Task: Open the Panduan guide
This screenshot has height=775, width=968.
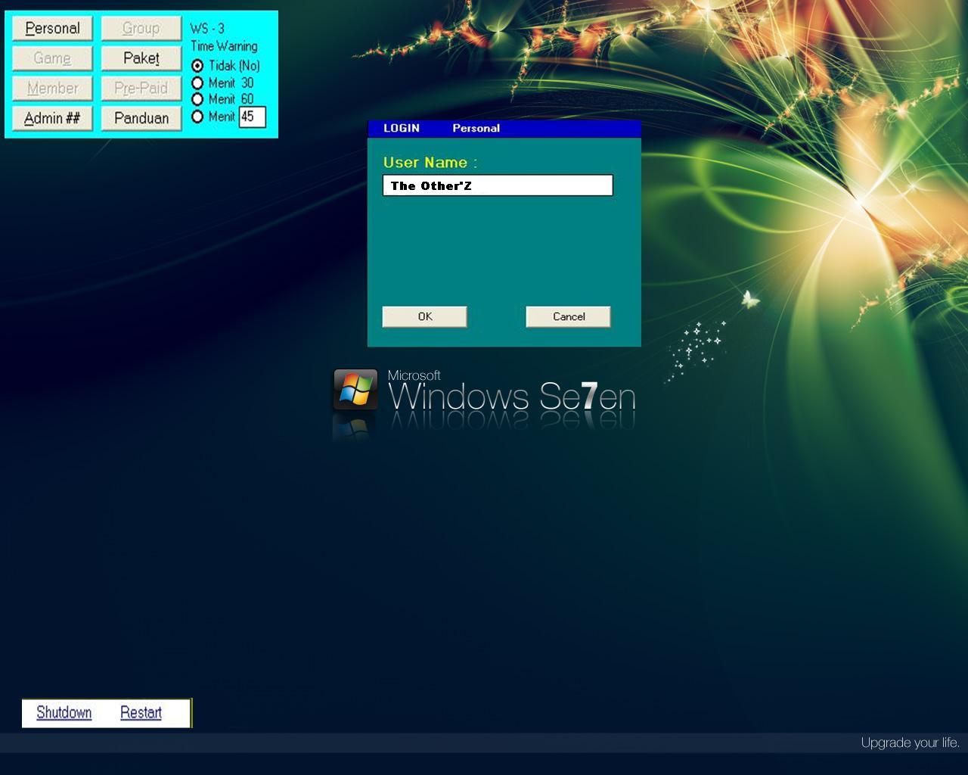Action: tap(140, 118)
